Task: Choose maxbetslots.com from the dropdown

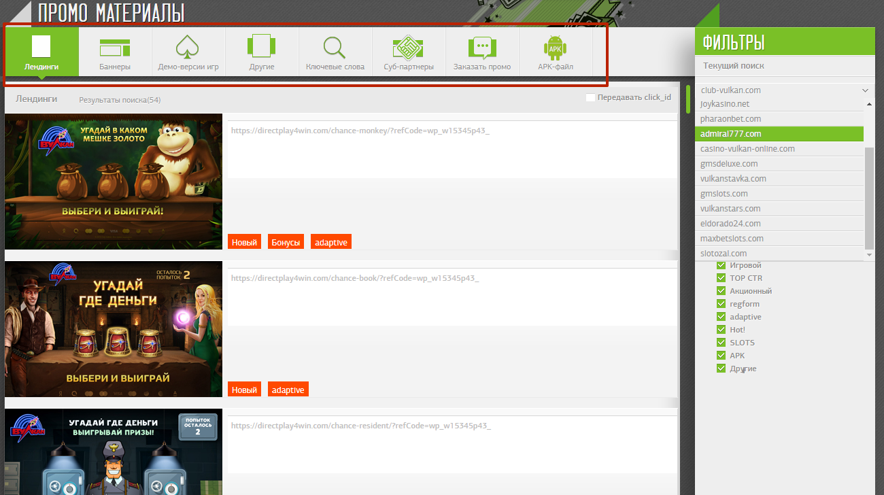Action: click(x=779, y=239)
